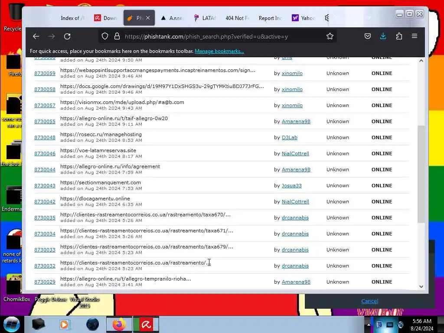Click the vertical scrollbar thumb
This screenshot has height=333, width=444.
[421, 174]
